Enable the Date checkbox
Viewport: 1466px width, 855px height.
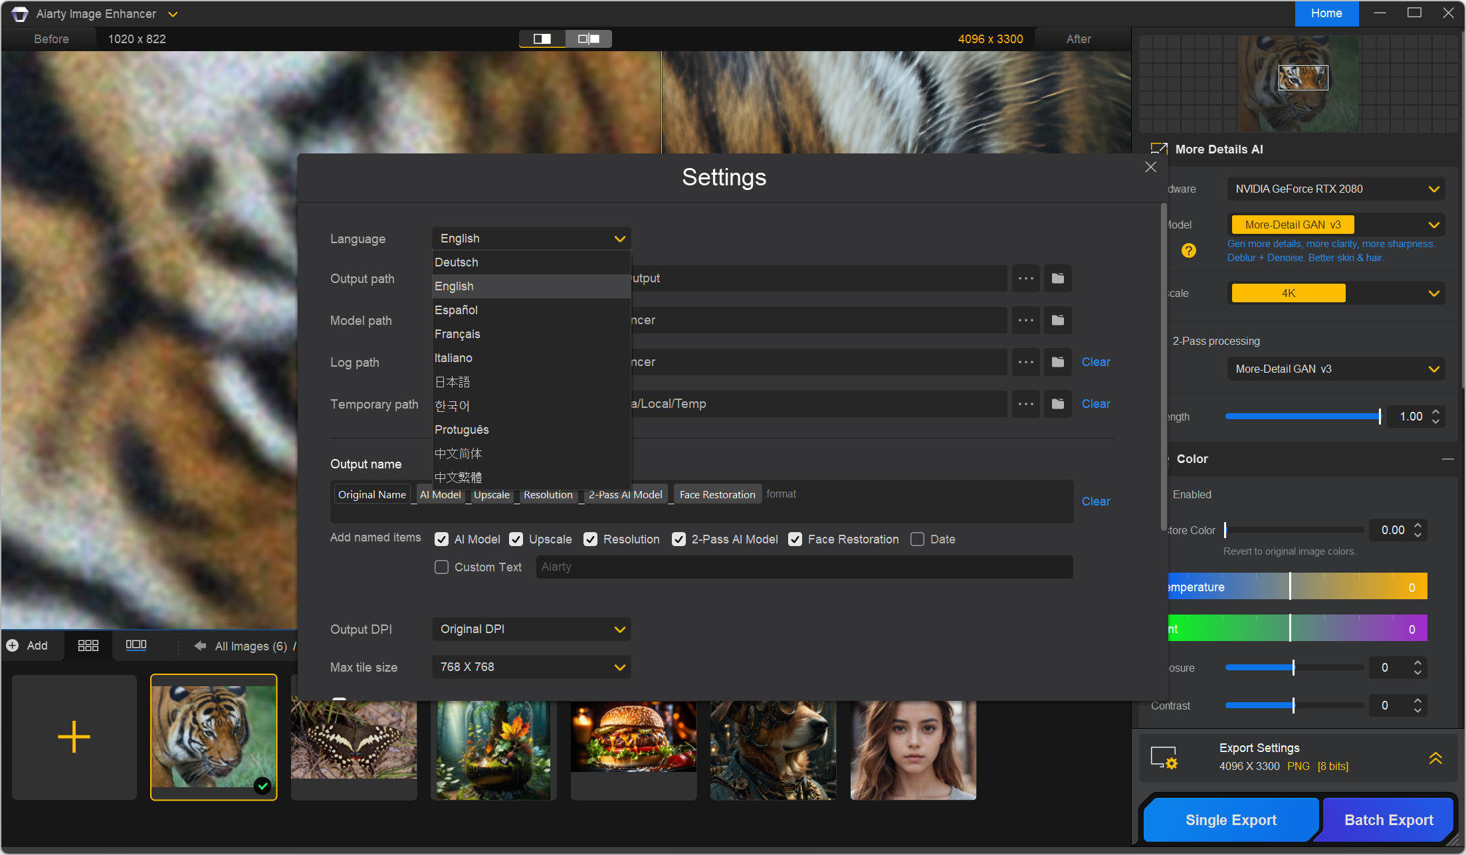click(917, 539)
